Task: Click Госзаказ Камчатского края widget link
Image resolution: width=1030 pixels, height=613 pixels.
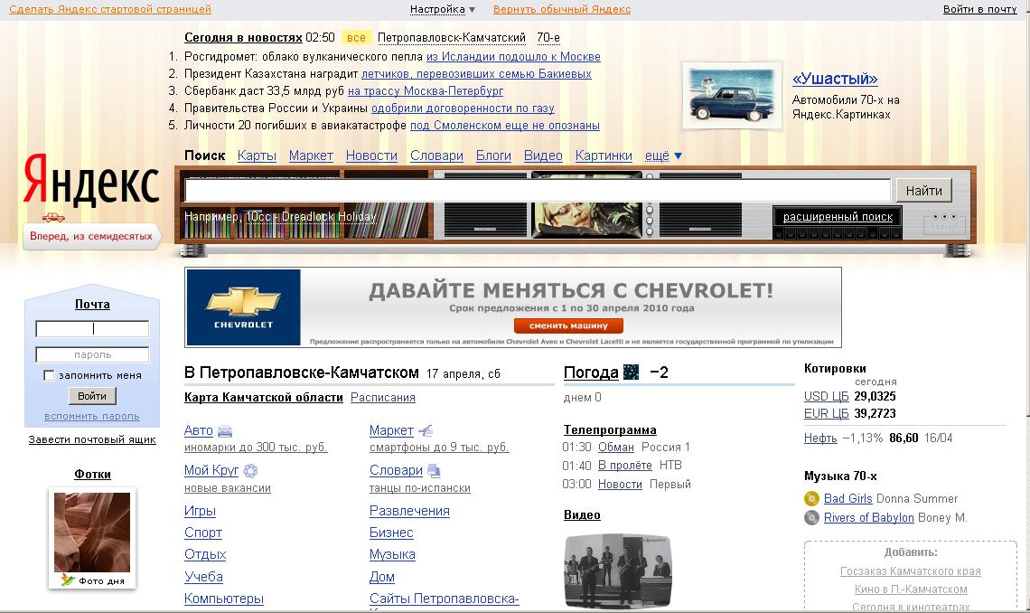Action: pyautogui.click(x=911, y=571)
